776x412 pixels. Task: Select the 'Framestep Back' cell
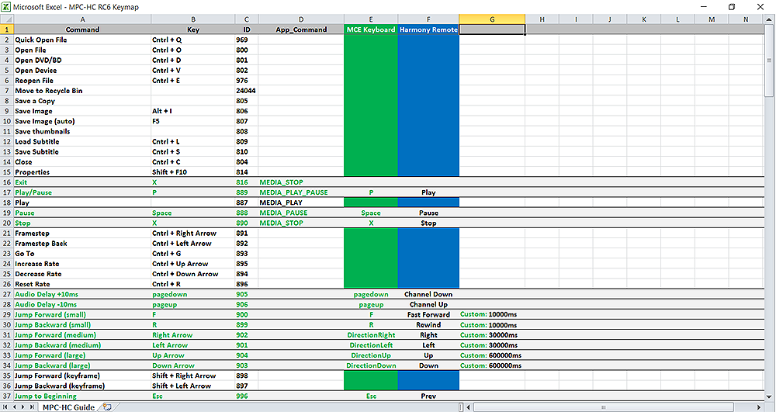82,244
